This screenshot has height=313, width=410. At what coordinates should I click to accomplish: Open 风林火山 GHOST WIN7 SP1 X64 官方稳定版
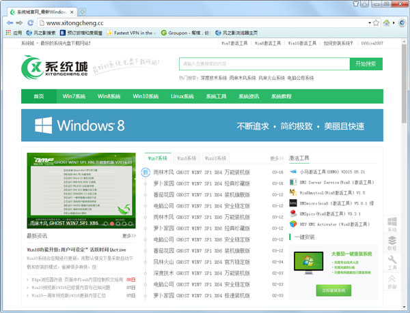202,262
